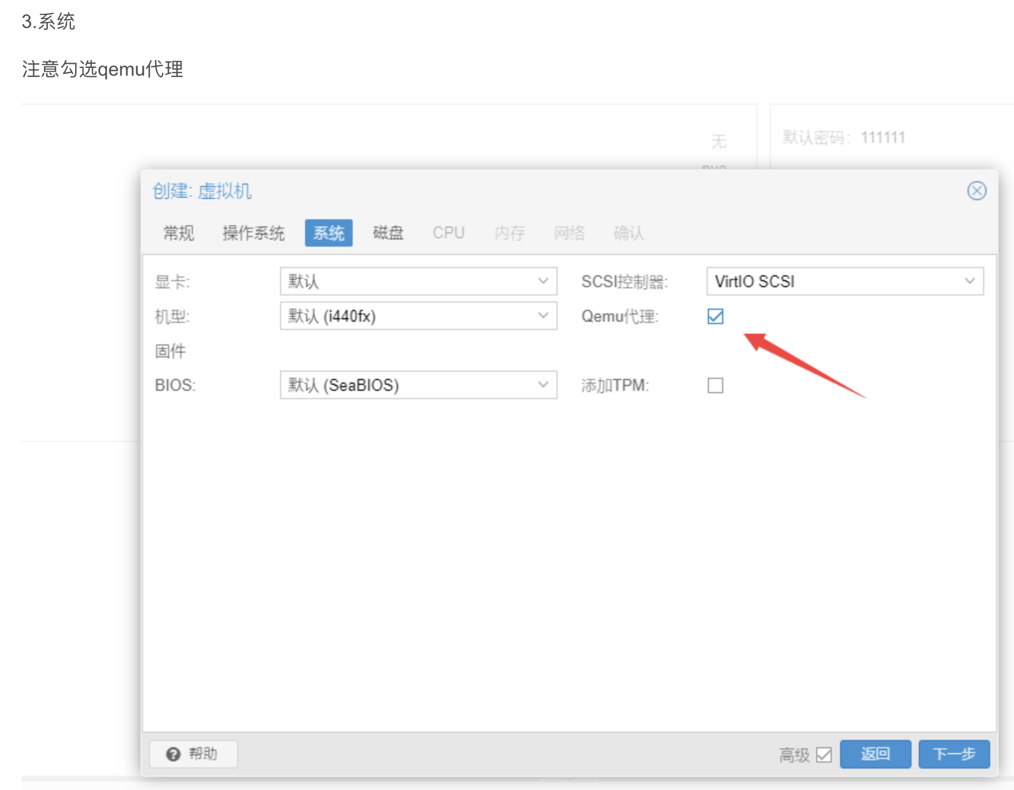
Task: Click the 创建: 虚拟机 dialog title
Action: [202, 191]
